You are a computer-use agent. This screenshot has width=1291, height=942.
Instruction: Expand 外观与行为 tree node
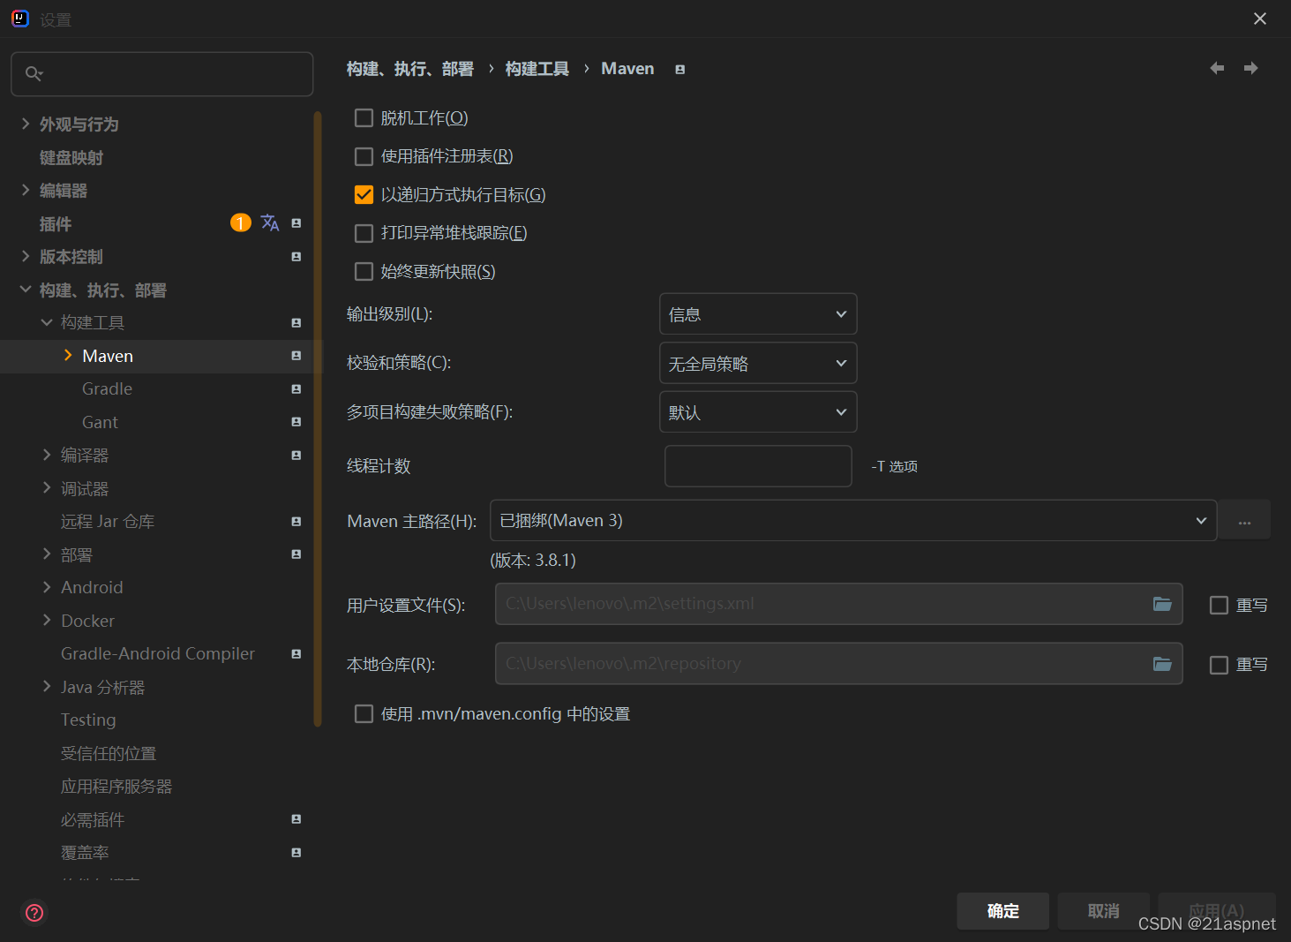tap(26, 124)
